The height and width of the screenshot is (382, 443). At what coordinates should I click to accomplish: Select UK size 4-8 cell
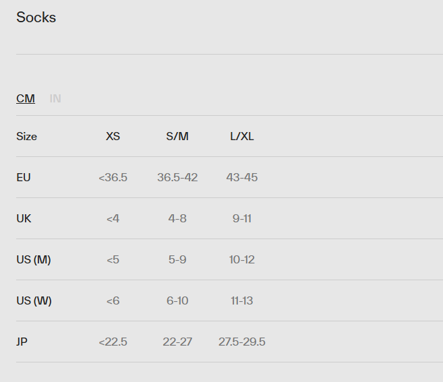pyautogui.click(x=177, y=218)
